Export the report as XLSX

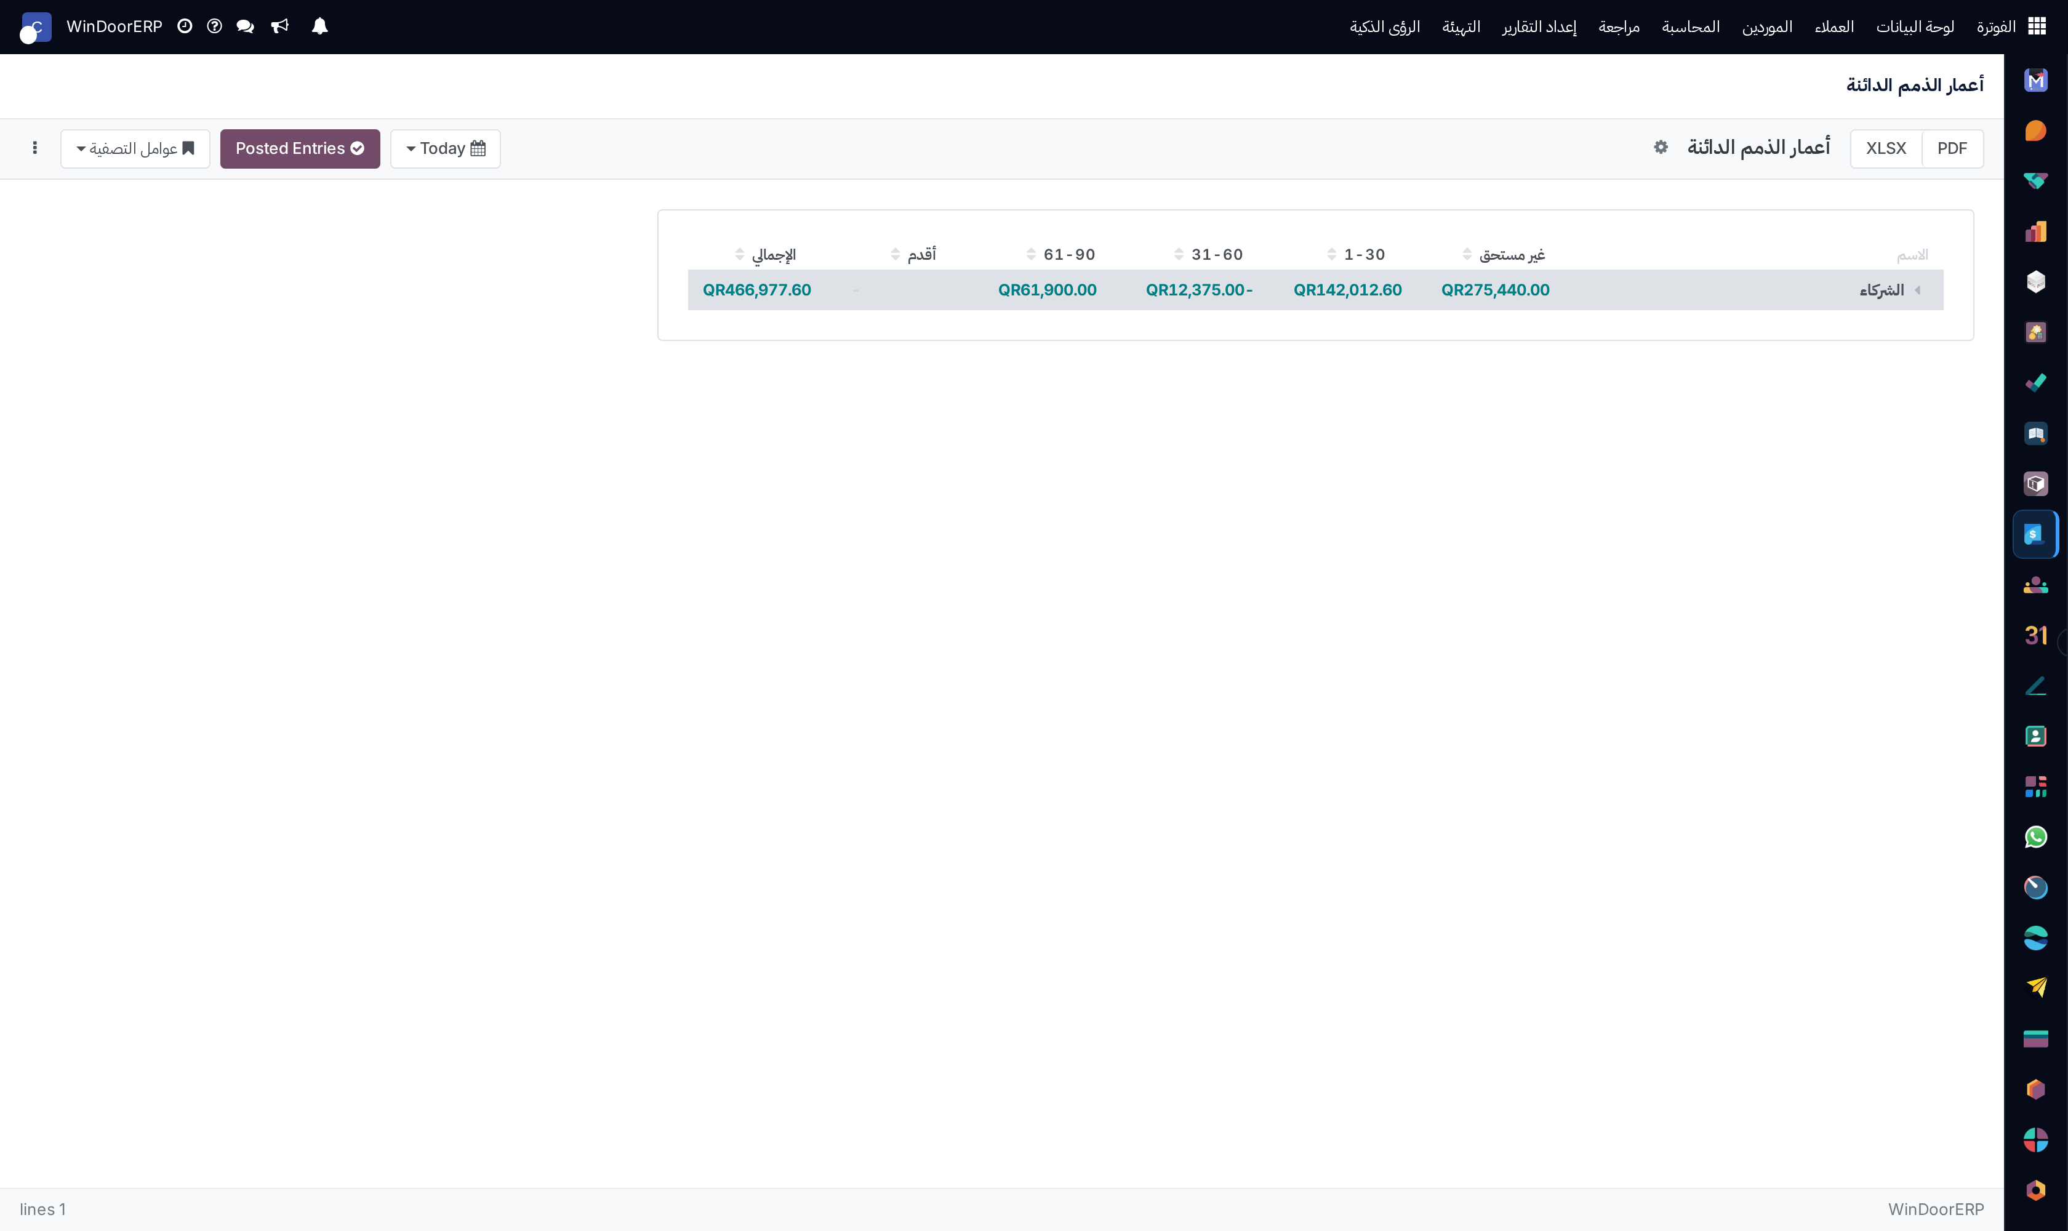click(x=1885, y=148)
